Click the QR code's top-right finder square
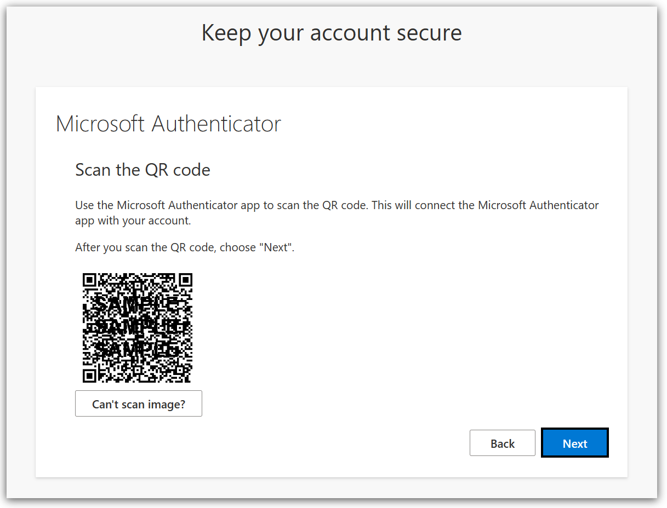The height and width of the screenshot is (508, 667). pyautogui.click(x=185, y=280)
